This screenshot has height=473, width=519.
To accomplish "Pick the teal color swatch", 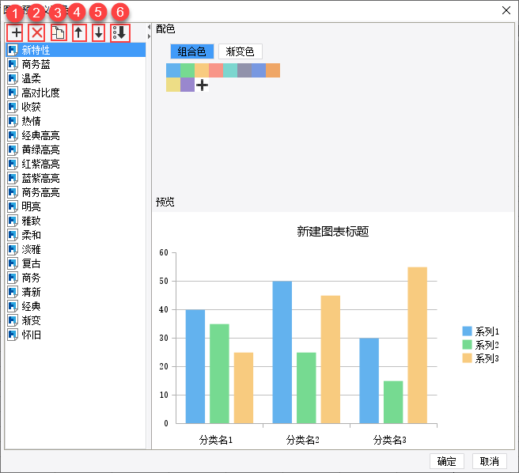I will [x=230, y=70].
